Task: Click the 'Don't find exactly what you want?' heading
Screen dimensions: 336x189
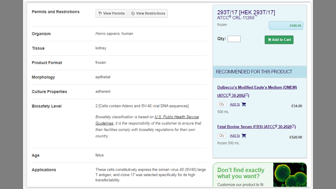Action: coord(241,173)
